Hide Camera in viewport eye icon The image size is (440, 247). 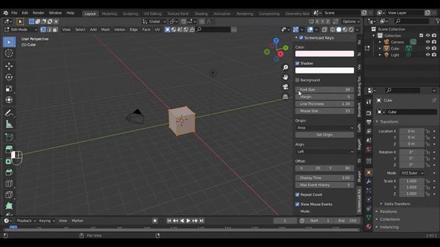pos(428,42)
